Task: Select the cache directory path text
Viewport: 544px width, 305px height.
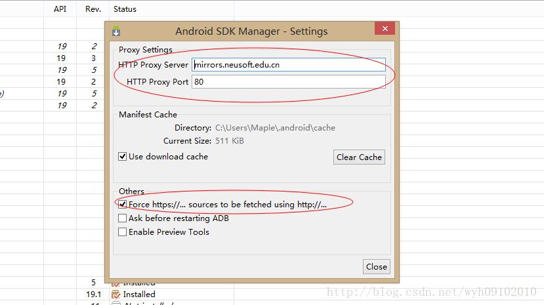Action: pos(275,127)
